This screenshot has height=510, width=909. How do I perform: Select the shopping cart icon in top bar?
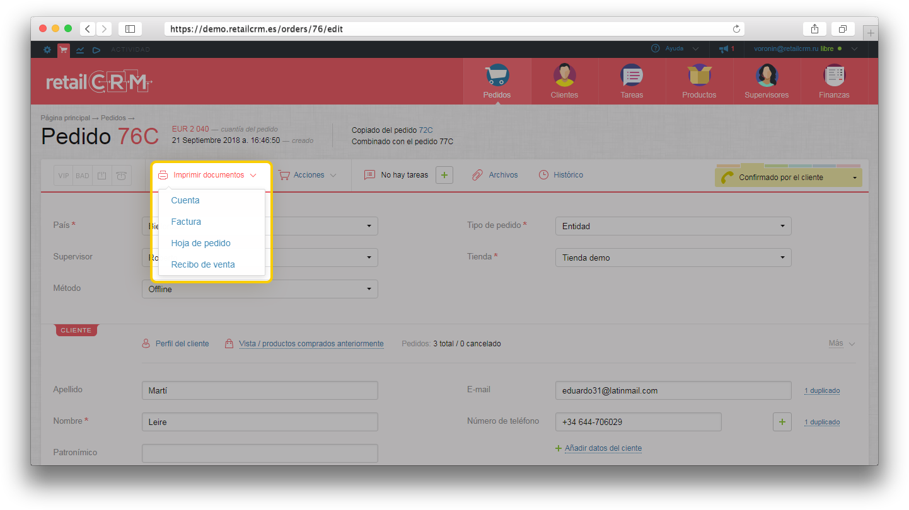tap(64, 49)
